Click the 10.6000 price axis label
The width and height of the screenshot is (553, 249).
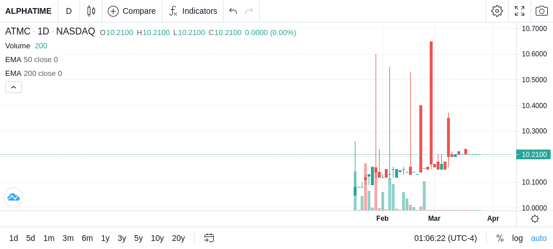(x=534, y=54)
